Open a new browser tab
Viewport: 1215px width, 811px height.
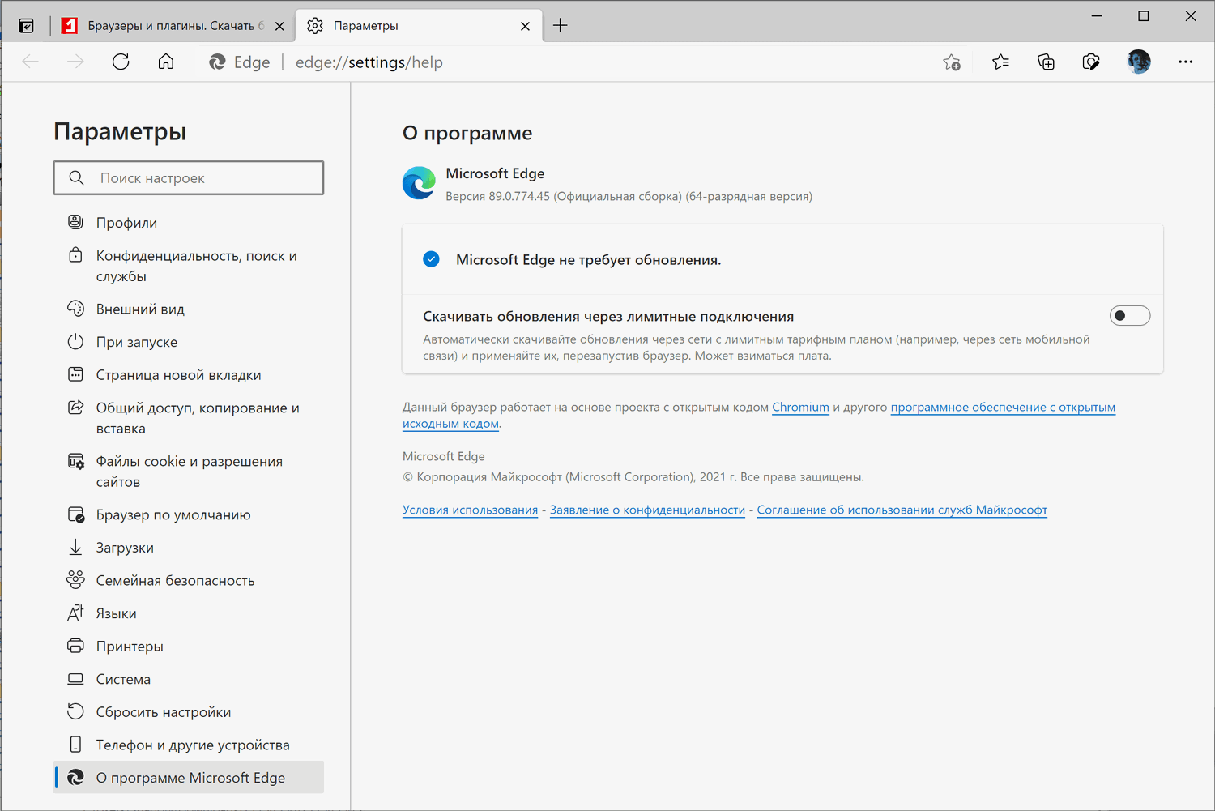(560, 25)
